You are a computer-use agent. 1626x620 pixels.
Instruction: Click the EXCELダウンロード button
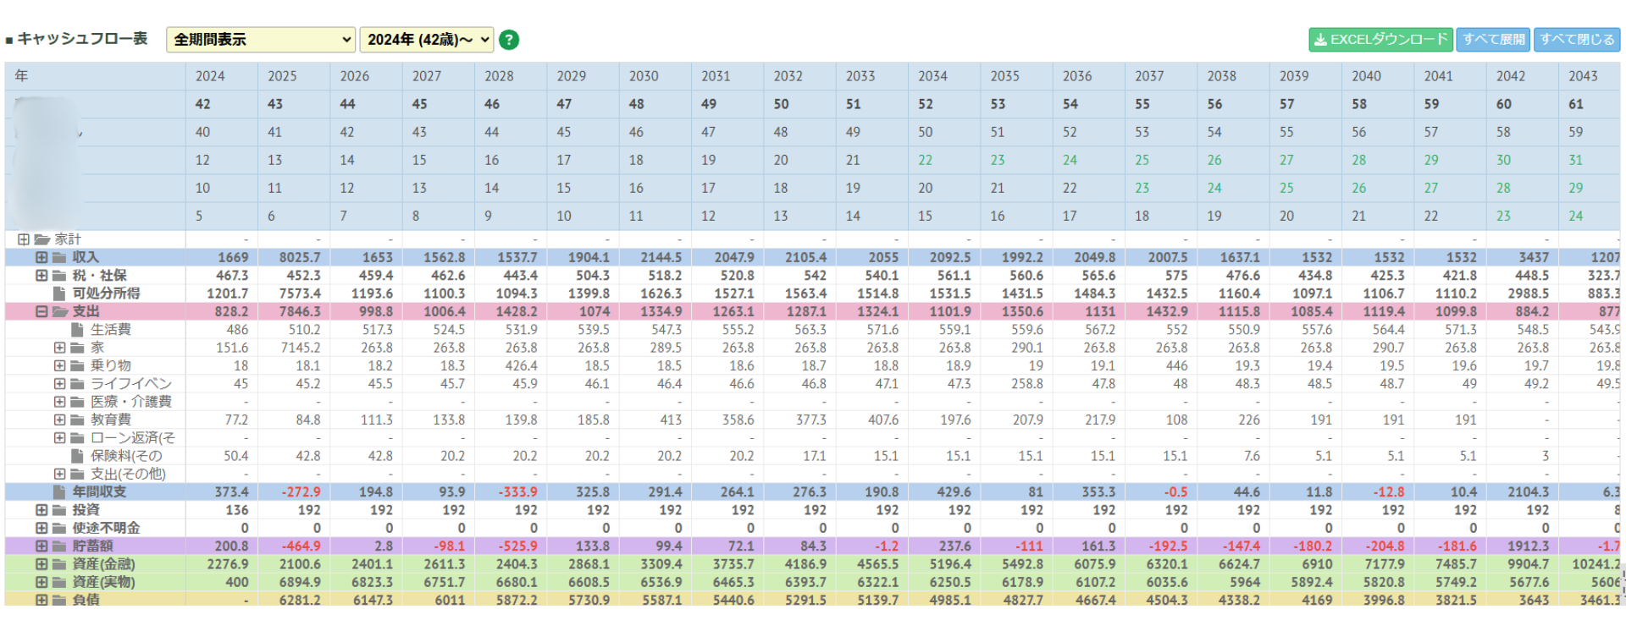[1380, 40]
